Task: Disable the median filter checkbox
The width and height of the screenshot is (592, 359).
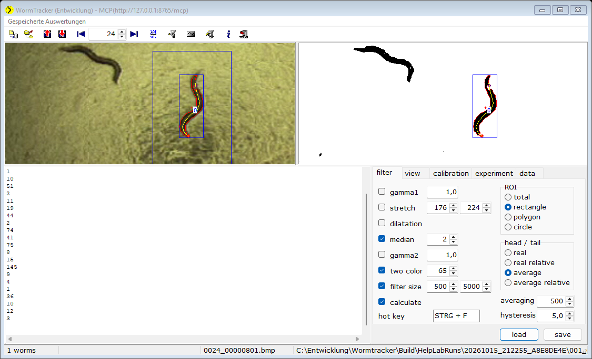Action: [382, 239]
